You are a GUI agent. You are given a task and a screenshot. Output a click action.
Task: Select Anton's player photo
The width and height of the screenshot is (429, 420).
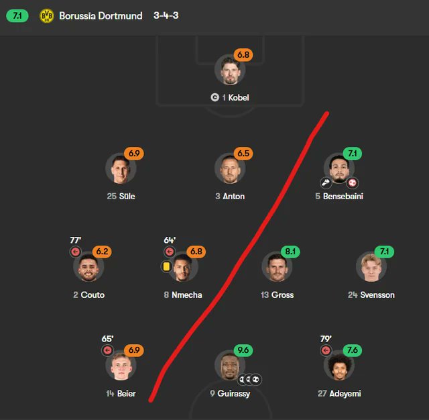229,168
